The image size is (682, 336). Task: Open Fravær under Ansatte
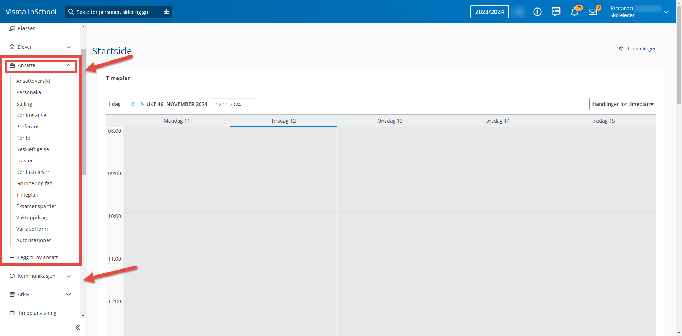tap(25, 161)
